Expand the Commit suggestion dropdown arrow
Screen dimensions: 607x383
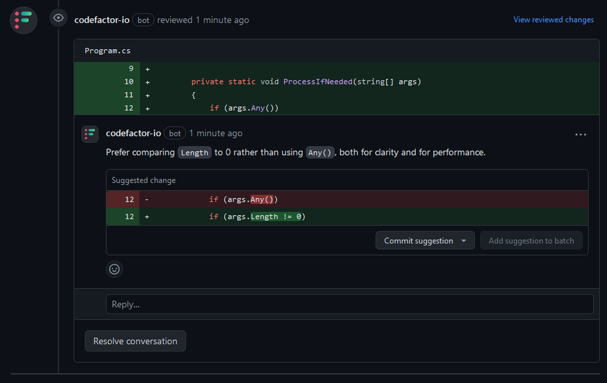pos(464,241)
